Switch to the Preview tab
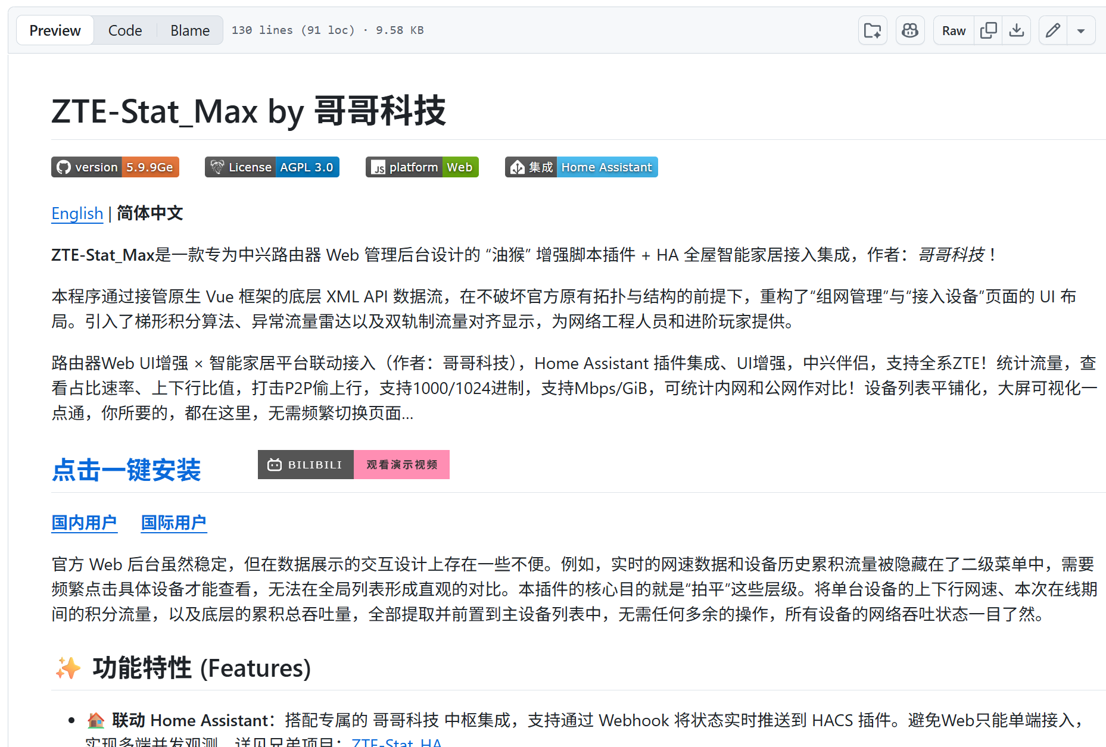This screenshot has width=1106, height=747. (x=55, y=30)
